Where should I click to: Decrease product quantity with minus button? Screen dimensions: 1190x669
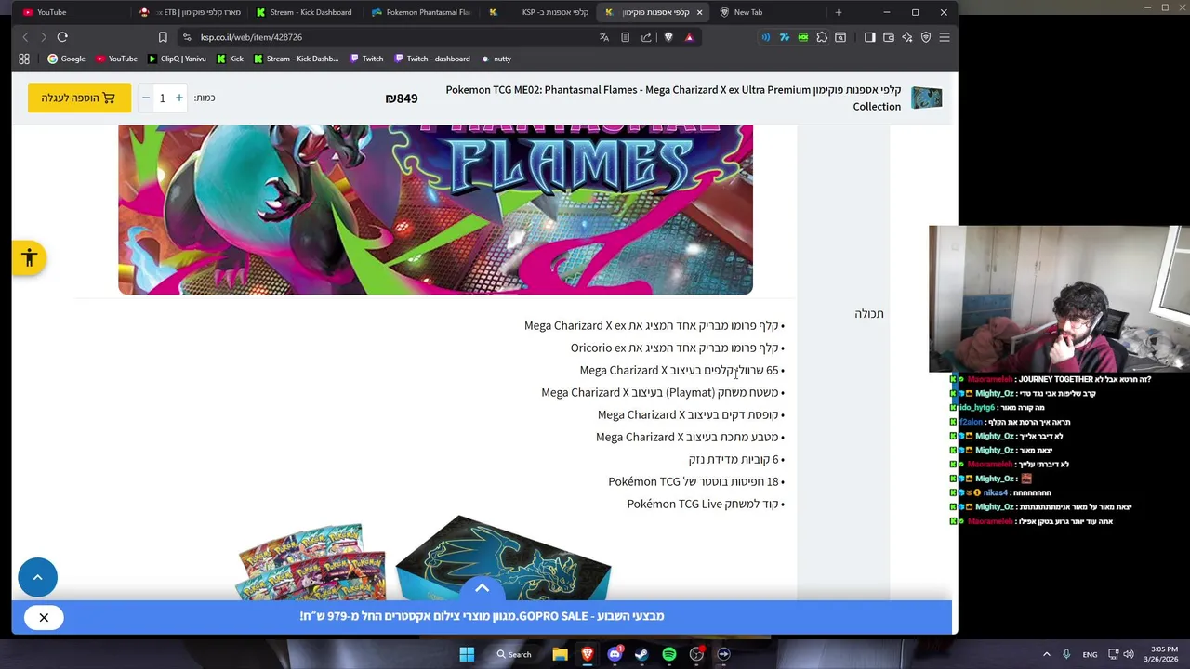[x=145, y=98]
